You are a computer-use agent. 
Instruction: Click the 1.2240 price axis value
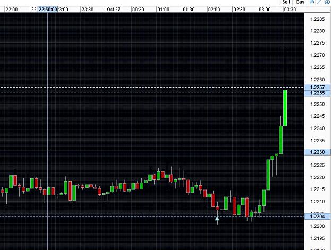pyautogui.click(x=317, y=128)
